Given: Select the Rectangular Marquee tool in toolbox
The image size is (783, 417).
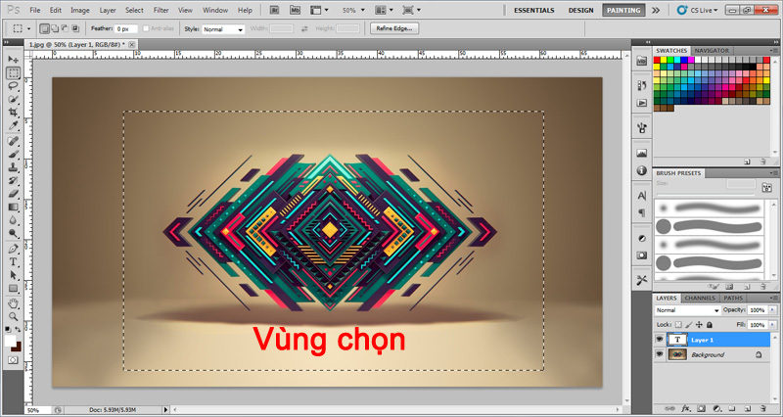Looking at the screenshot, I should (13, 72).
